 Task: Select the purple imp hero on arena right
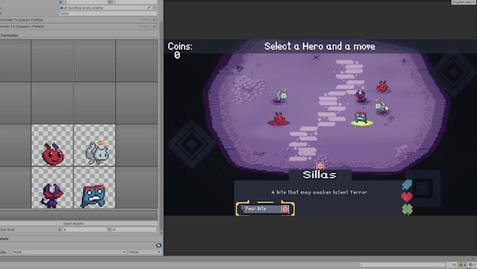[x=361, y=96]
